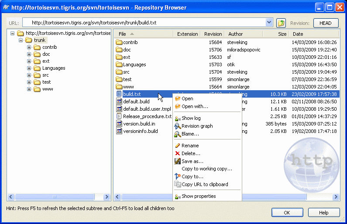Click the Show log icon in context menu

pos(178,119)
